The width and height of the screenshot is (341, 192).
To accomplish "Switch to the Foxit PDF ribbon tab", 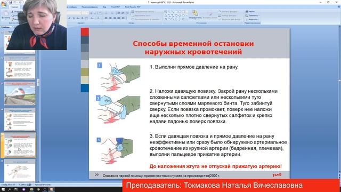I will click(116, 7).
